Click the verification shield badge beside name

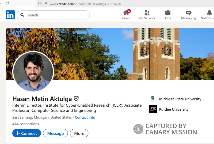(76, 98)
